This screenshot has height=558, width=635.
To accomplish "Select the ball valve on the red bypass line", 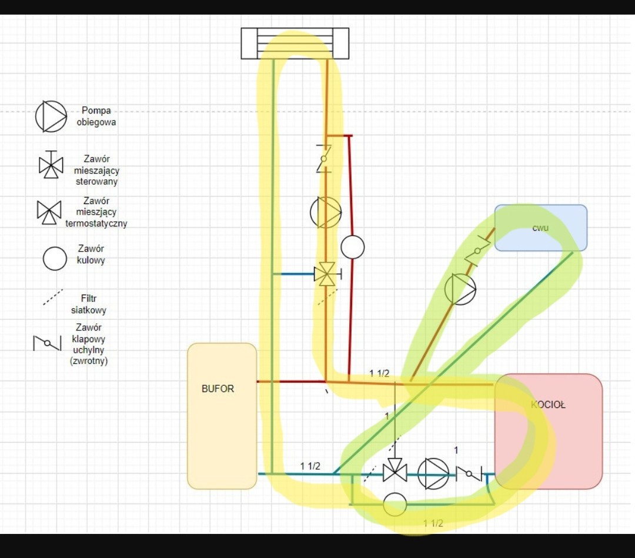I will [353, 248].
